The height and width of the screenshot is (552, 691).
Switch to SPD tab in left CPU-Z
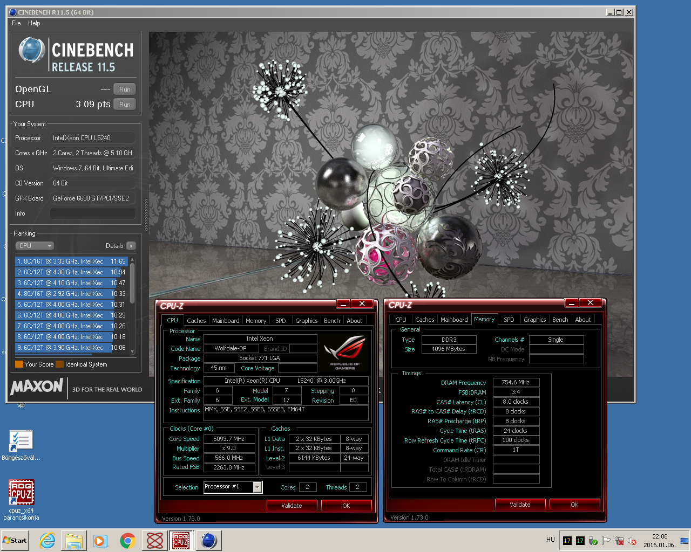point(281,321)
